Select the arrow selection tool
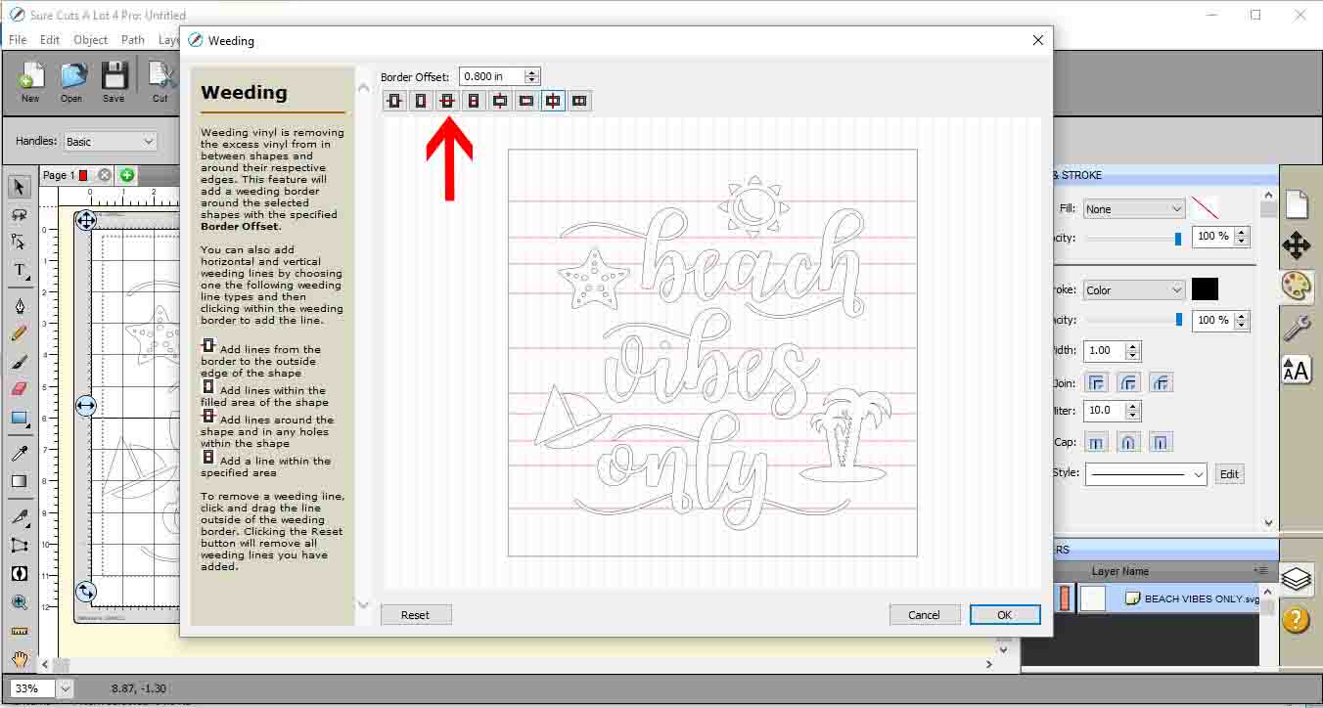The image size is (1323, 708). pyautogui.click(x=19, y=186)
